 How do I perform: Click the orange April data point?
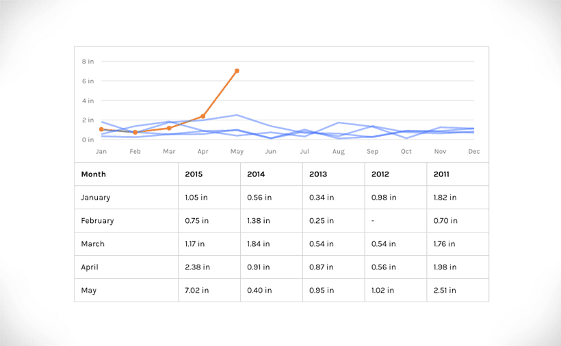[x=203, y=116]
